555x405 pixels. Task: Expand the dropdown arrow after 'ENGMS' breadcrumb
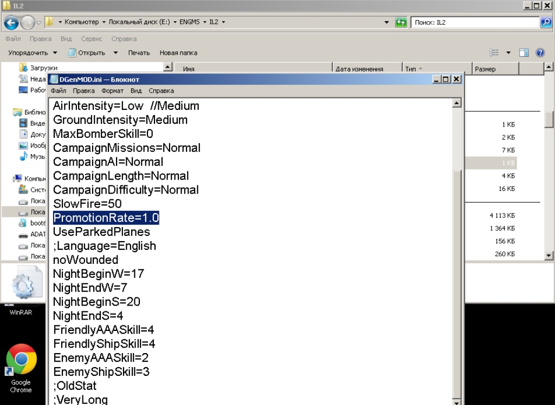204,22
